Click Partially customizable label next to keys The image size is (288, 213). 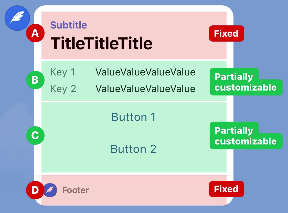click(246, 82)
